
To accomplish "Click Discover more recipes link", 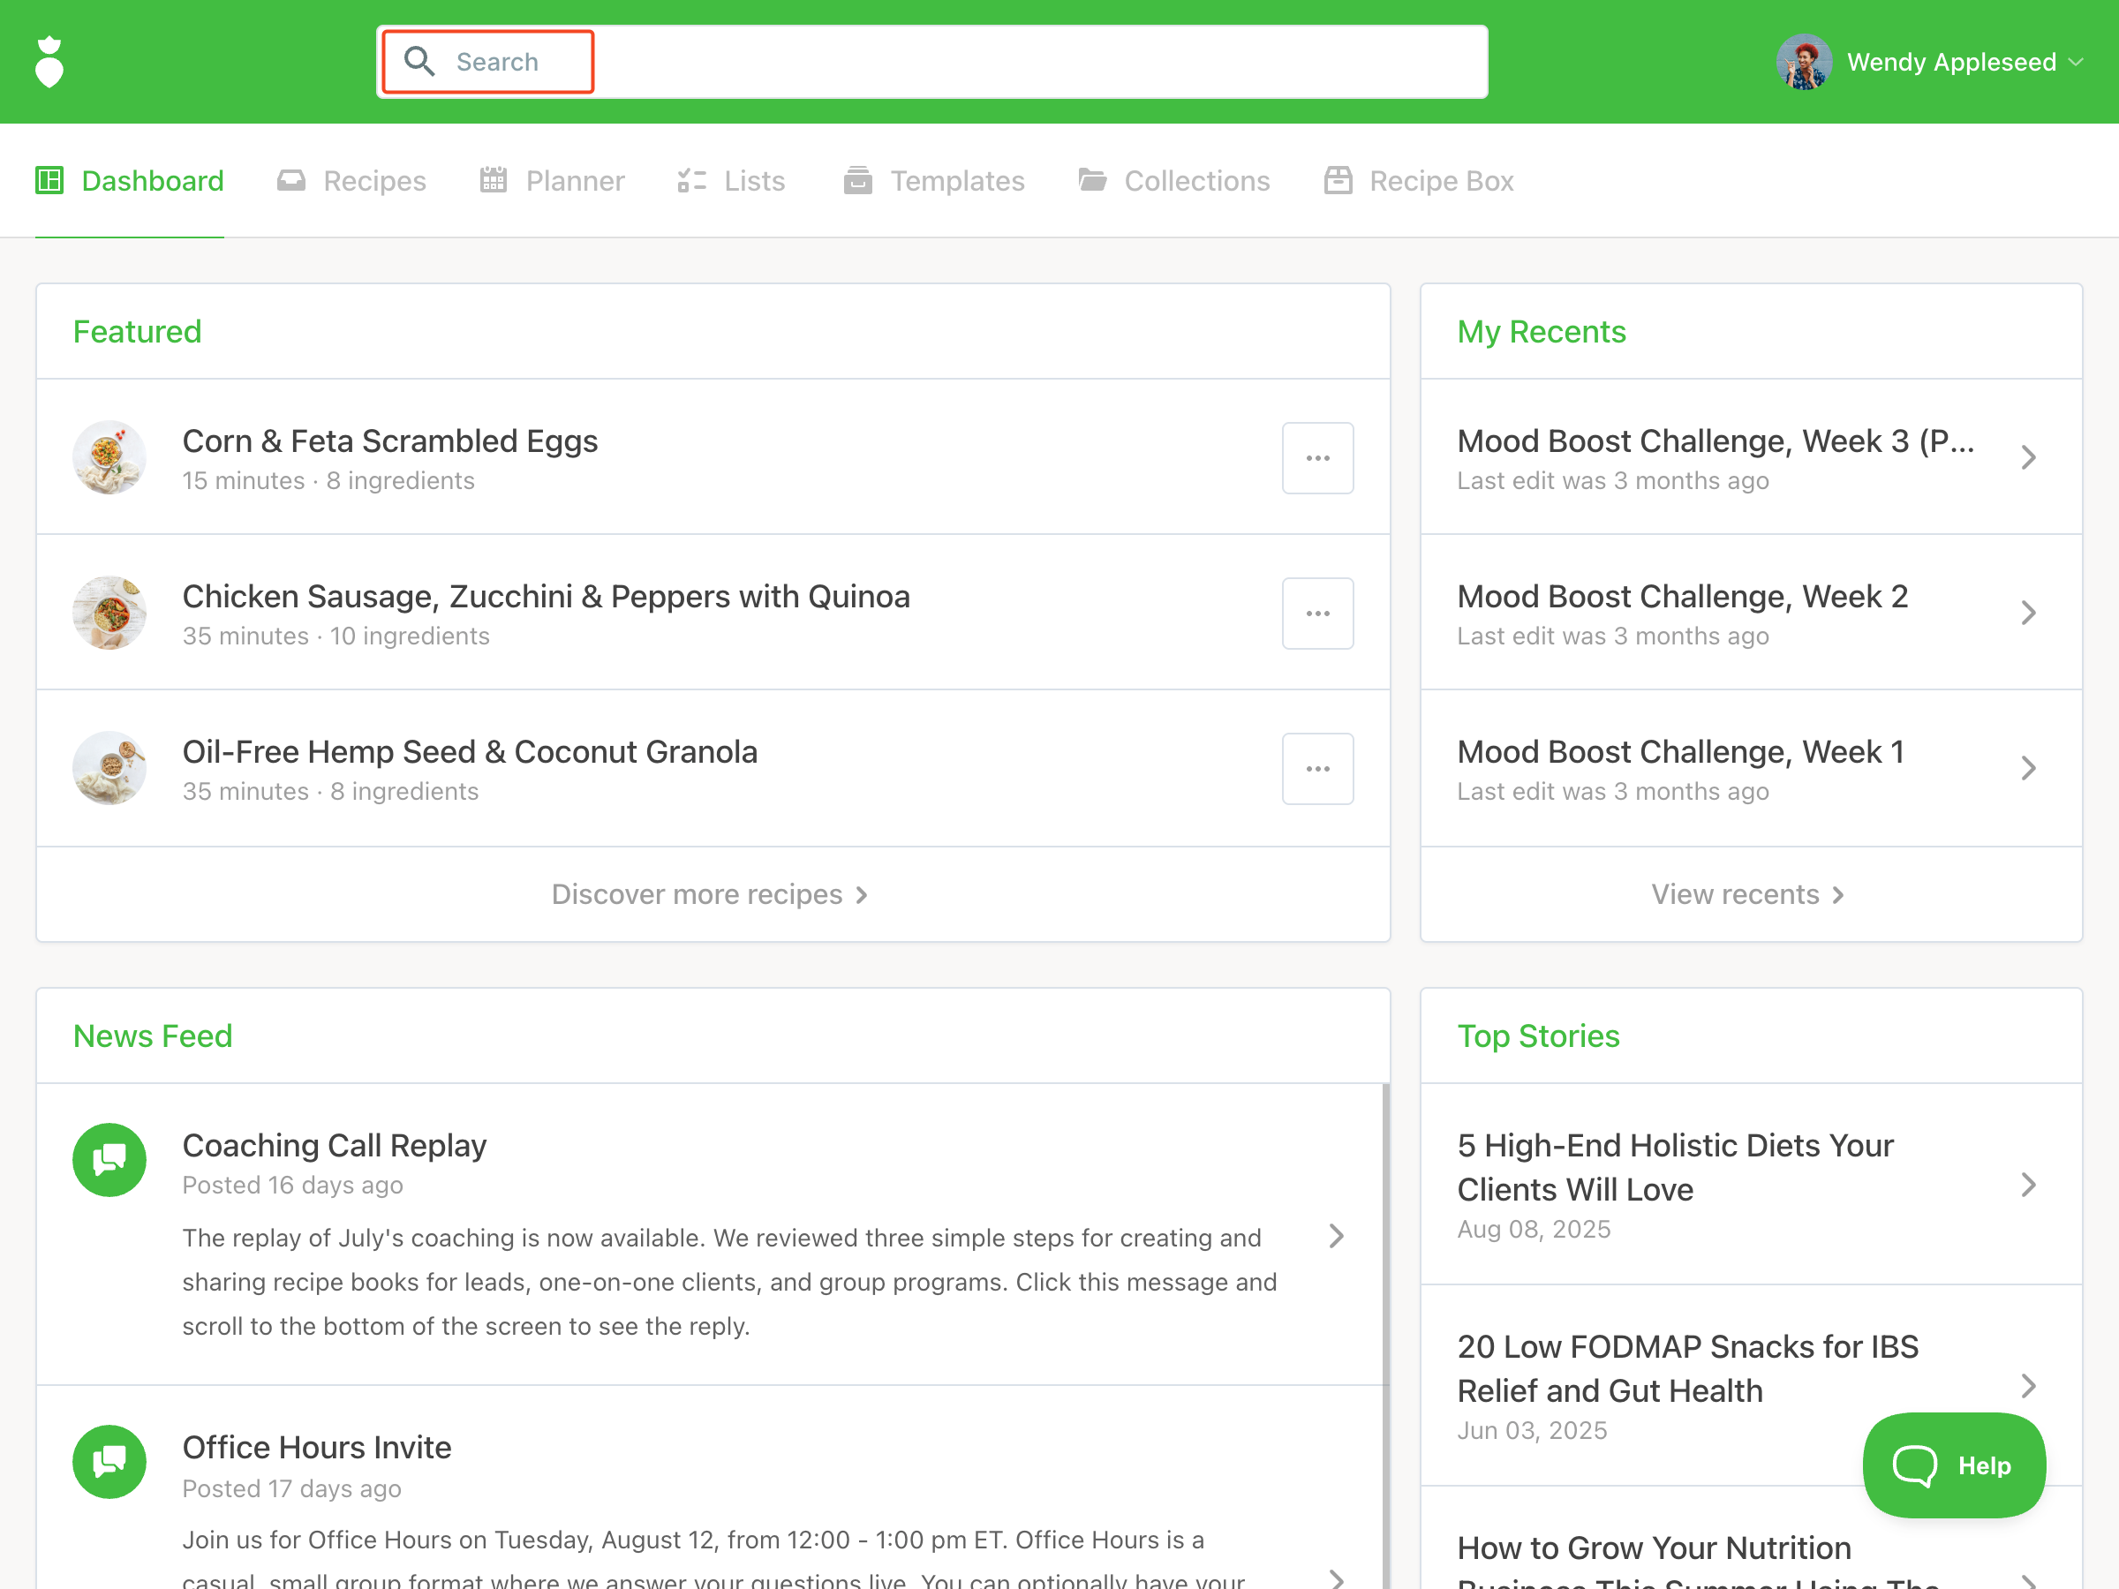I will (x=710, y=893).
